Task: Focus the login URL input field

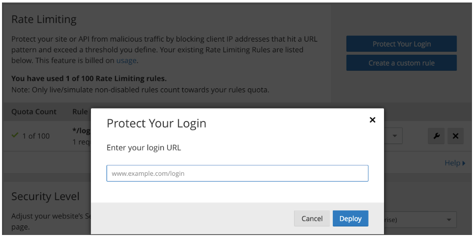Action: [x=237, y=173]
